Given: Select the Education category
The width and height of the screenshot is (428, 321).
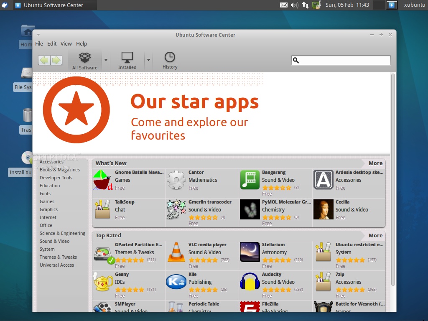Looking at the screenshot, I should click(x=50, y=186).
